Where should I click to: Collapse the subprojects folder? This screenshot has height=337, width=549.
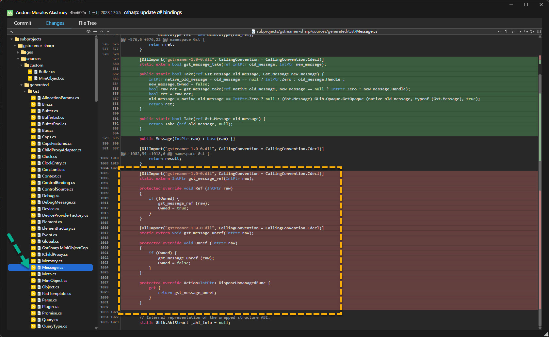(x=12, y=39)
